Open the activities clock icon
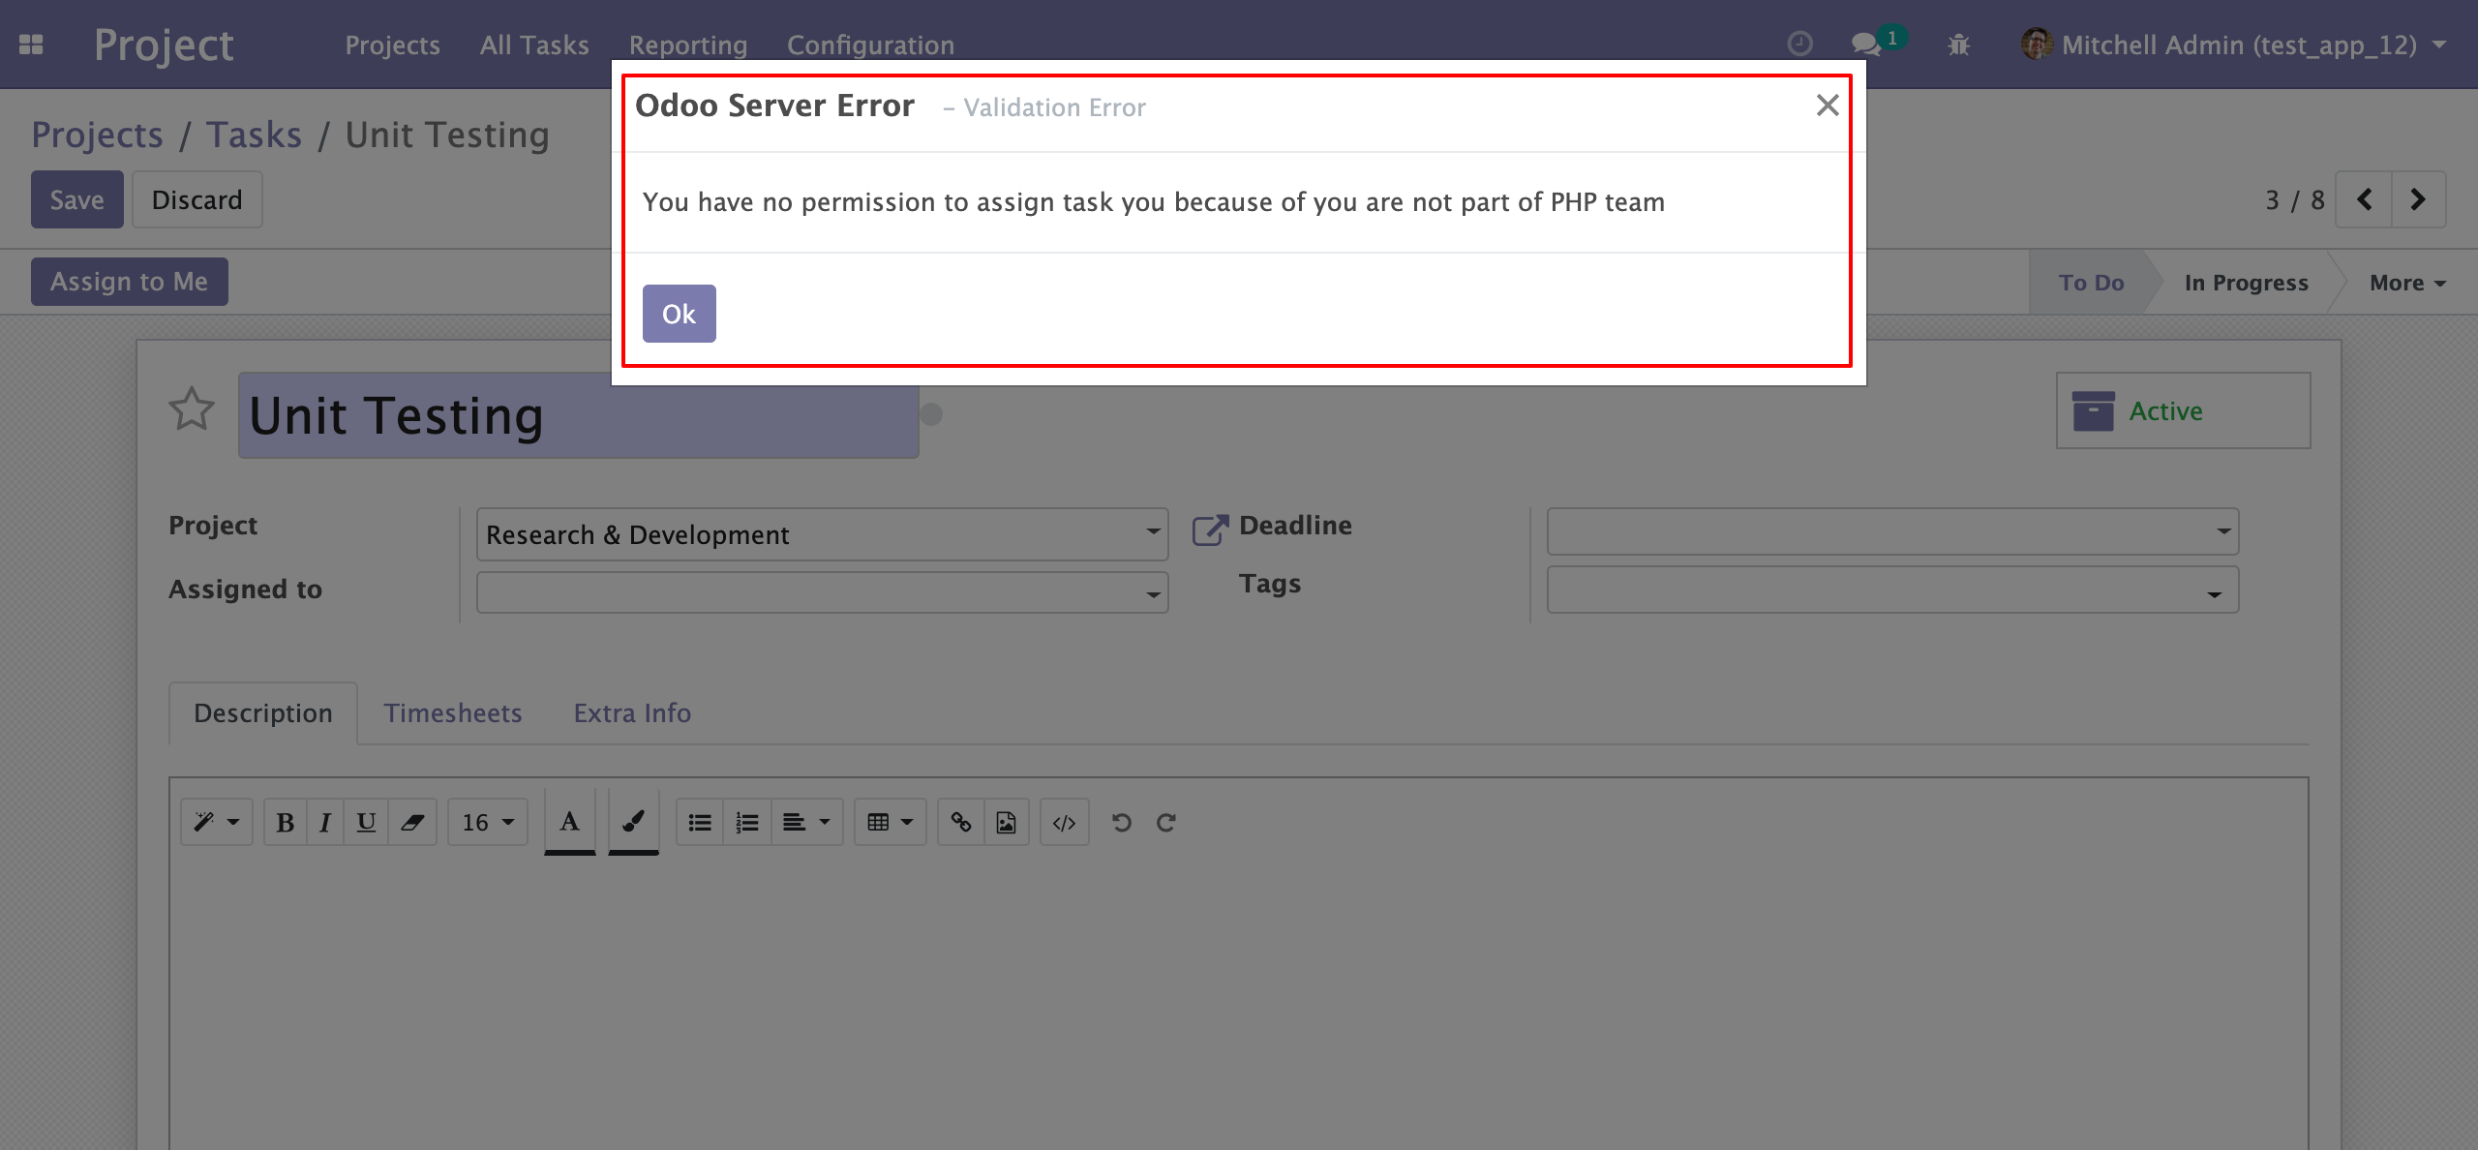This screenshot has width=2478, height=1150. 1799,44
